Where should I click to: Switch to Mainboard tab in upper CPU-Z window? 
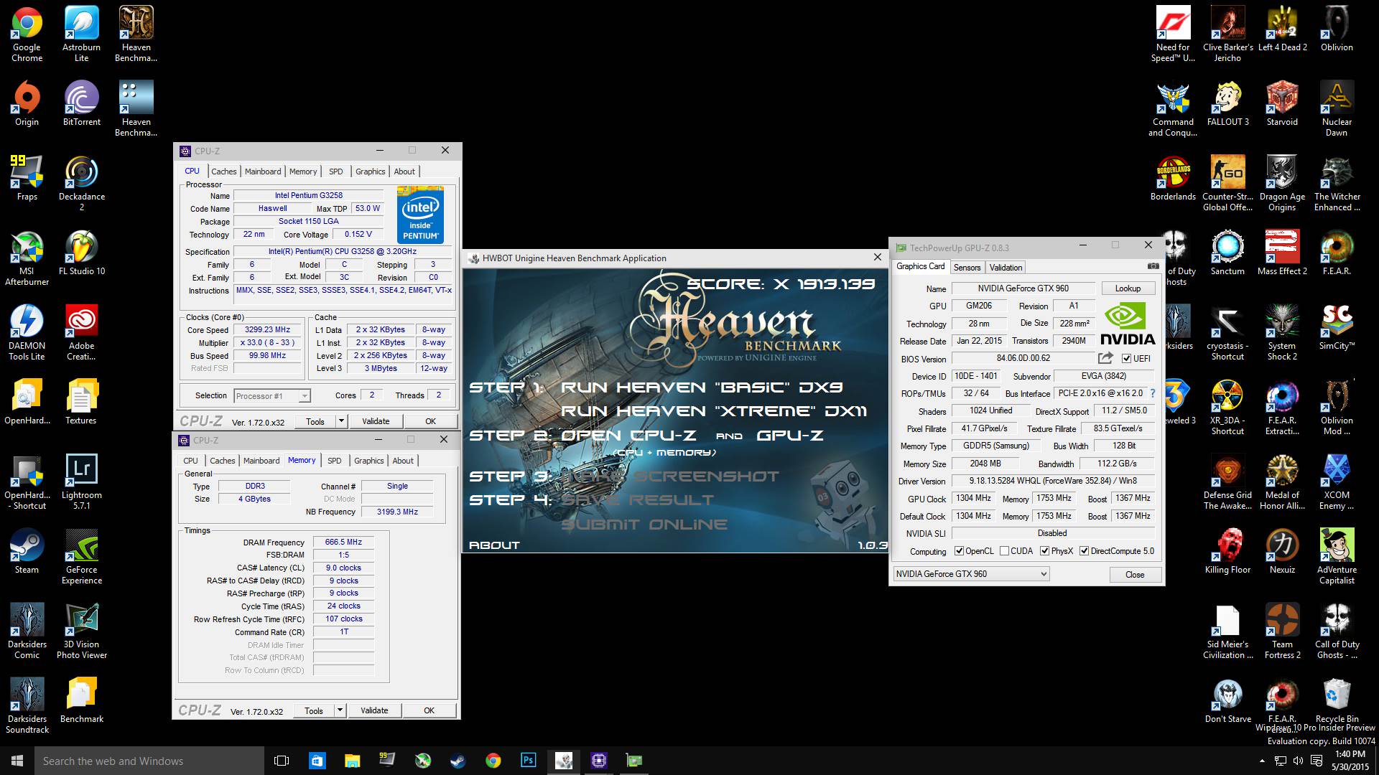[263, 172]
